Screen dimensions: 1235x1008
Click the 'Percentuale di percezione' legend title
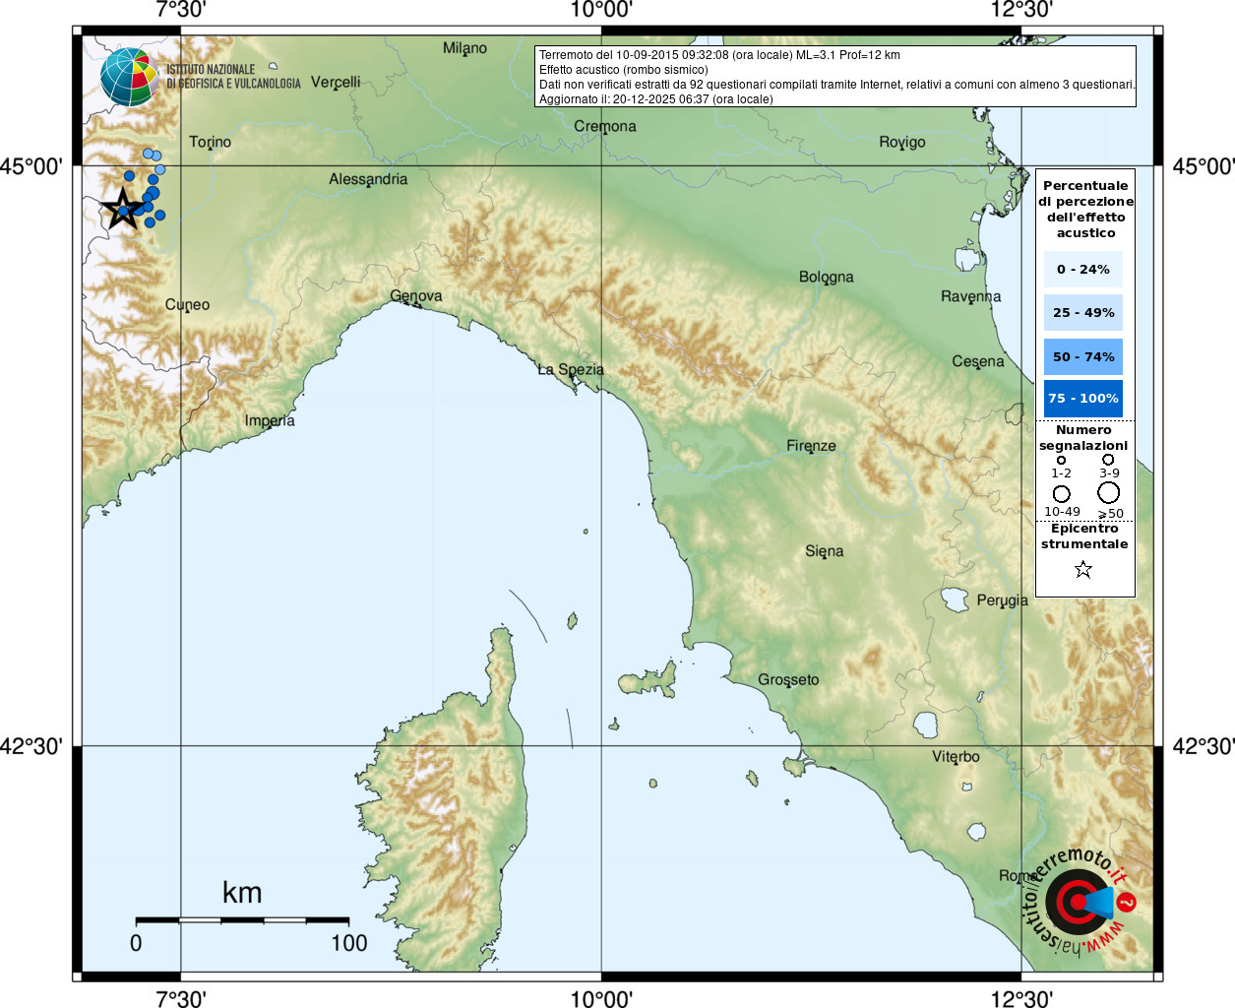pyautogui.click(x=1085, y=209)
